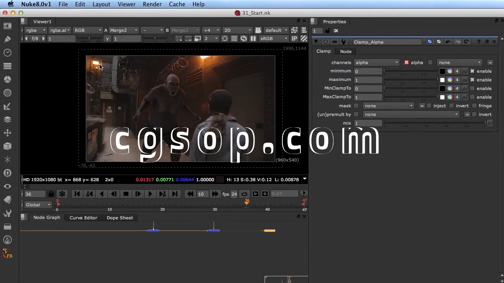Open the curve animation menu for minimum
Viewport: 504px width, 283px height.
(x=465, y=71)
